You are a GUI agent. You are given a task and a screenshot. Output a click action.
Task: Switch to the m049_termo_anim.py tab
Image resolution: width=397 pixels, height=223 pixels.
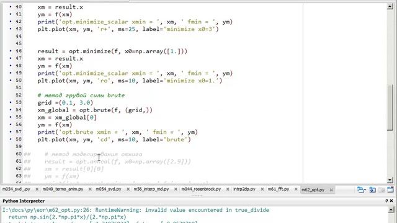(63, 189)
